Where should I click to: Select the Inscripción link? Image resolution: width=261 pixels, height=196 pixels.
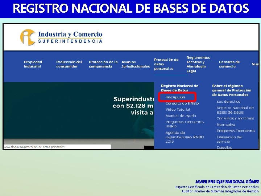pos(175,97)
